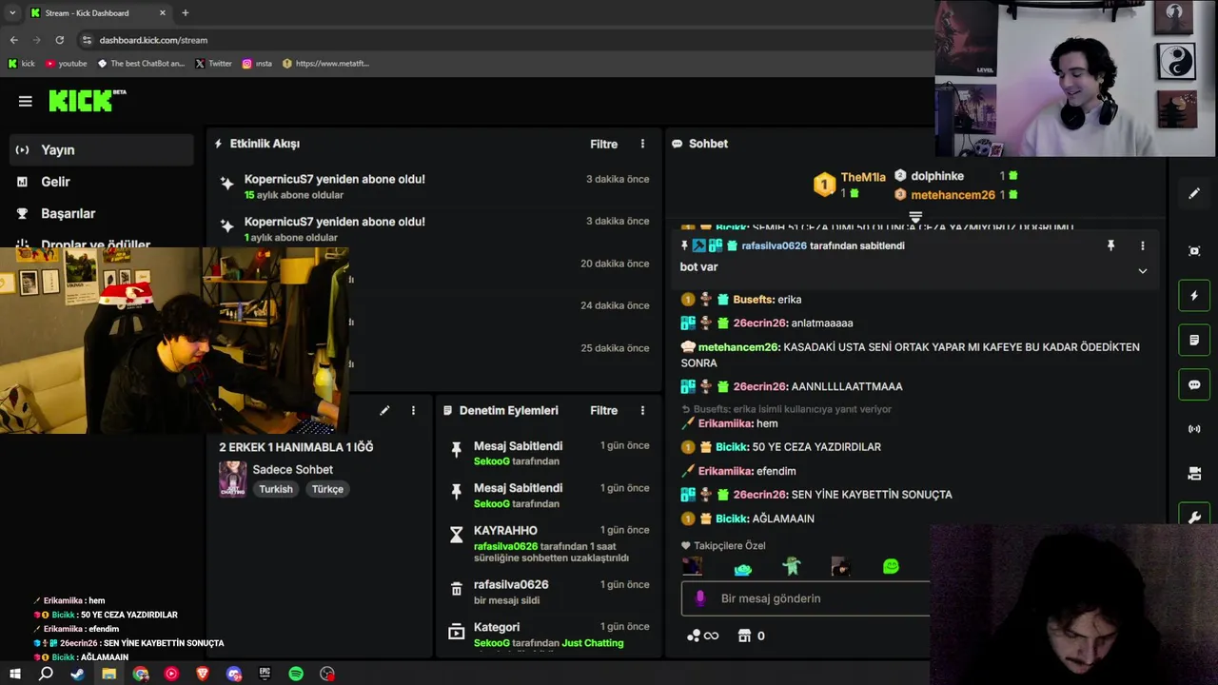Screen dimensions: 1218x685
Task: Open a new browser tab
Action: pyautogui.click(x=185, y=13)
